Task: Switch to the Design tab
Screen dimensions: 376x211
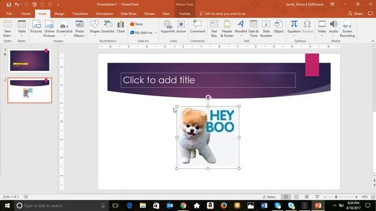Action: 59,13
